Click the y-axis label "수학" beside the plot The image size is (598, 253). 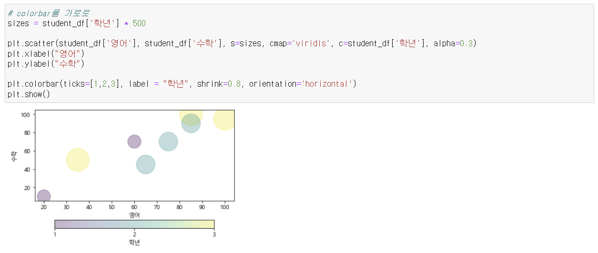(14, 155)
